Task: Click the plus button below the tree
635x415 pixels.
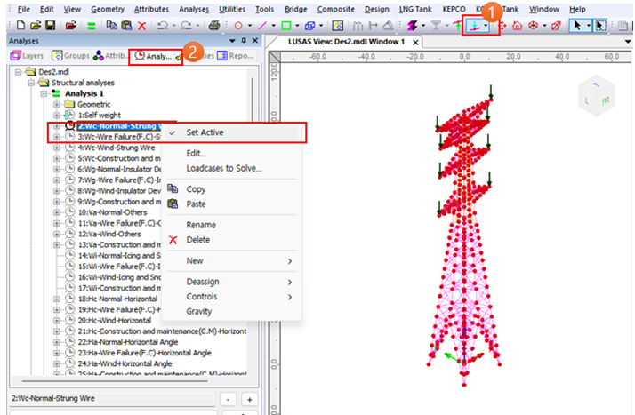Action: point(250,400)
